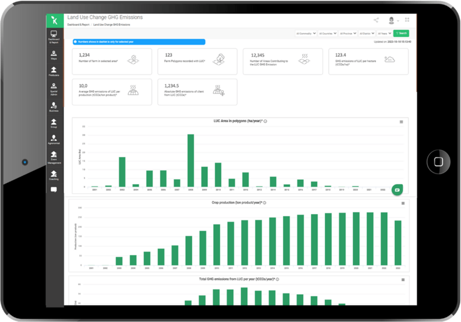461x322 pixels.
Task: Click the info icon beside LUC Area title
Action: pyautogui.click(x=266, y=121)
